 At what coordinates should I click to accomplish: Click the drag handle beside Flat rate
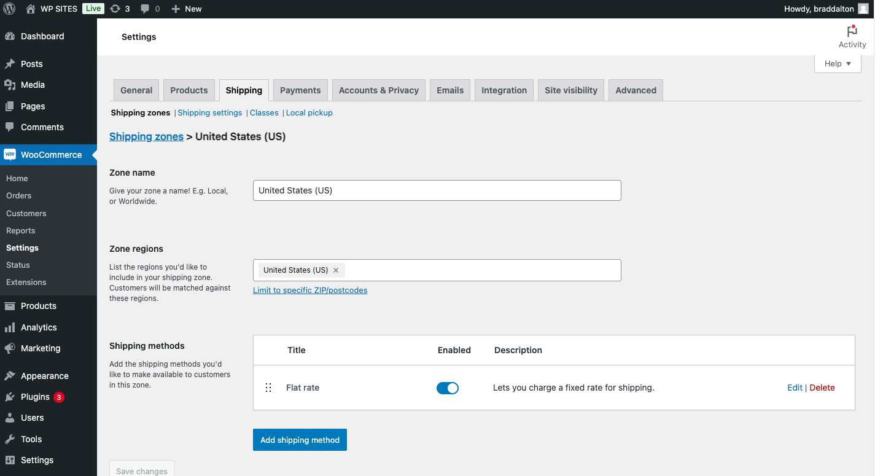(268, 388)
